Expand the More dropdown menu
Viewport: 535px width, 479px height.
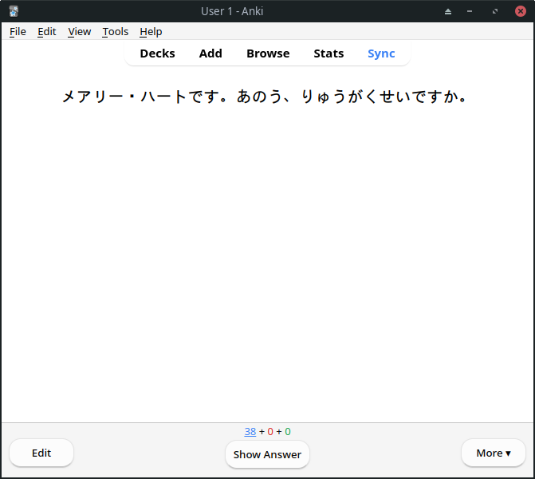(493, 453)
